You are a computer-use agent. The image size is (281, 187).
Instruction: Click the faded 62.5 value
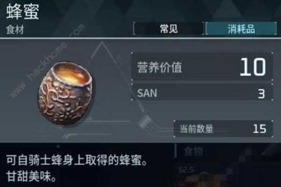pyautogui.click(x=186, y=170)
